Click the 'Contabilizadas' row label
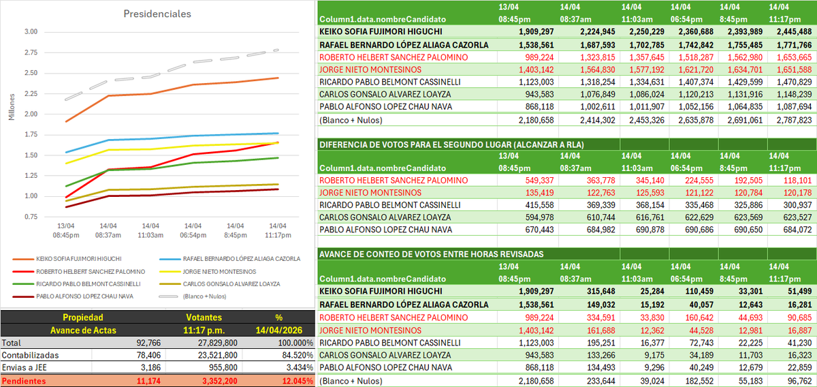 point(29,355)
